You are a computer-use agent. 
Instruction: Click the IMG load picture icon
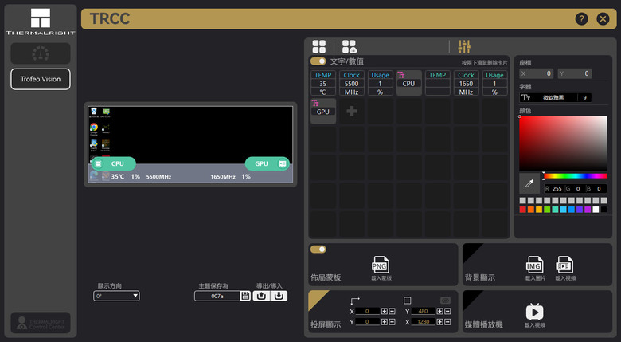(x=534, y=265)
